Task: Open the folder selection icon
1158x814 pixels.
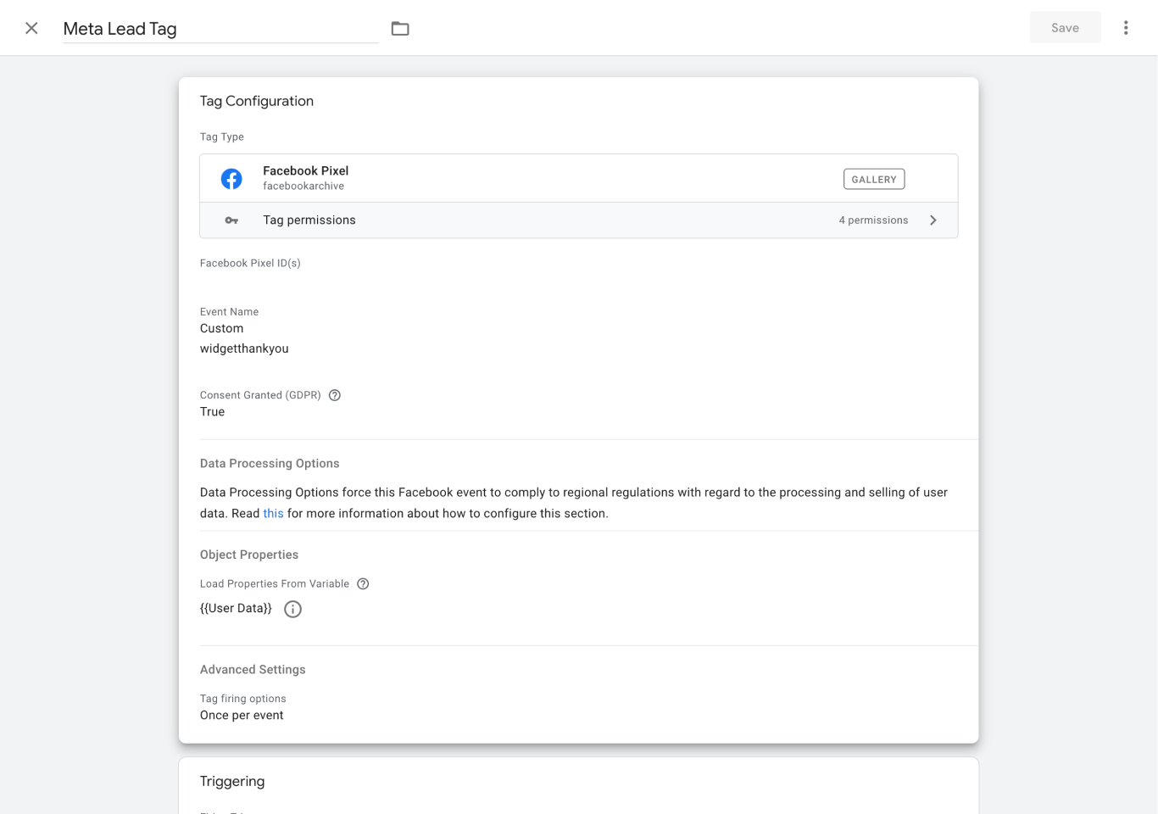Action: click(x=400, y=29)
